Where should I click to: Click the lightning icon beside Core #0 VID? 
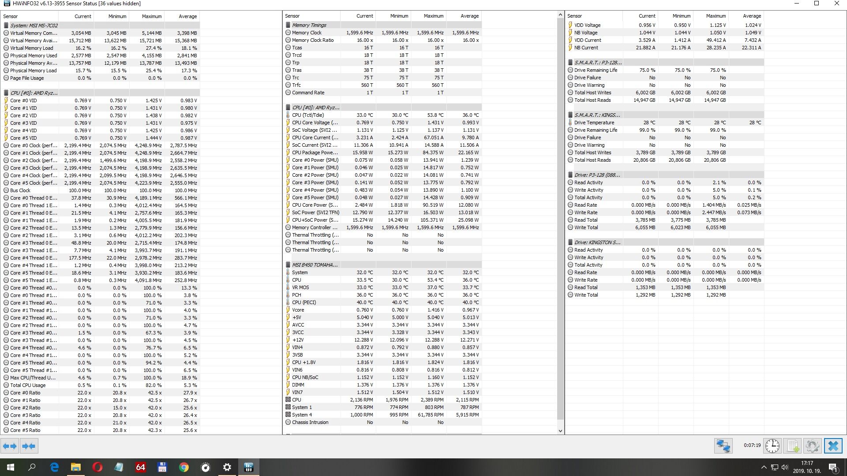(x=6, y=100)
